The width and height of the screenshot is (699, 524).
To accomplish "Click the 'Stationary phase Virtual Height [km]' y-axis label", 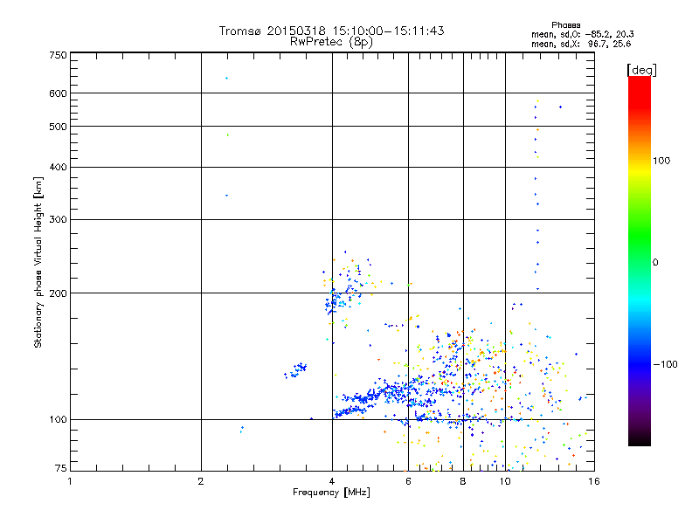I will coord(38,262).
